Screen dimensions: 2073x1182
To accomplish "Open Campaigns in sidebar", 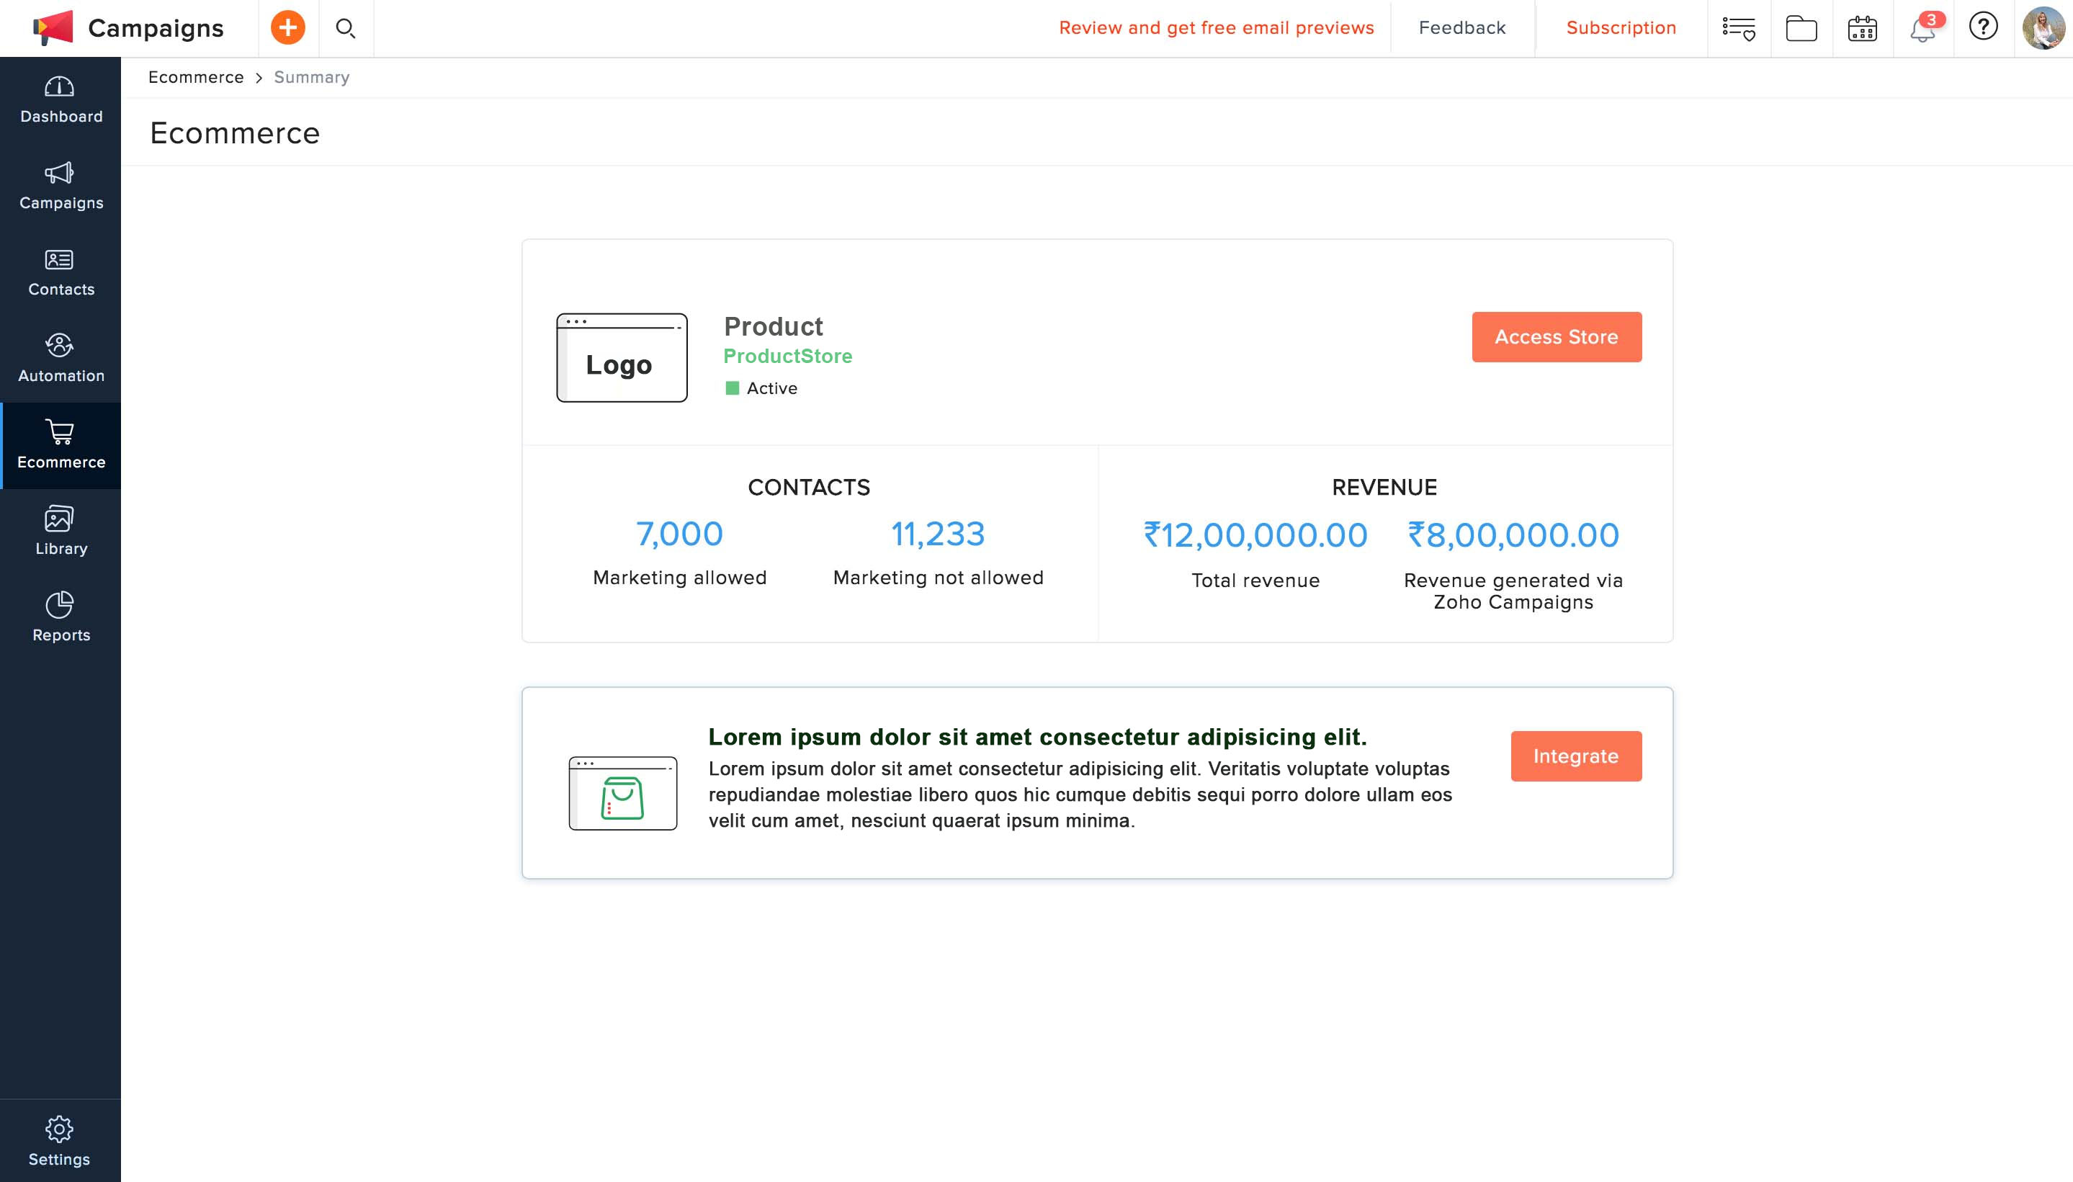I will [61, 187].
